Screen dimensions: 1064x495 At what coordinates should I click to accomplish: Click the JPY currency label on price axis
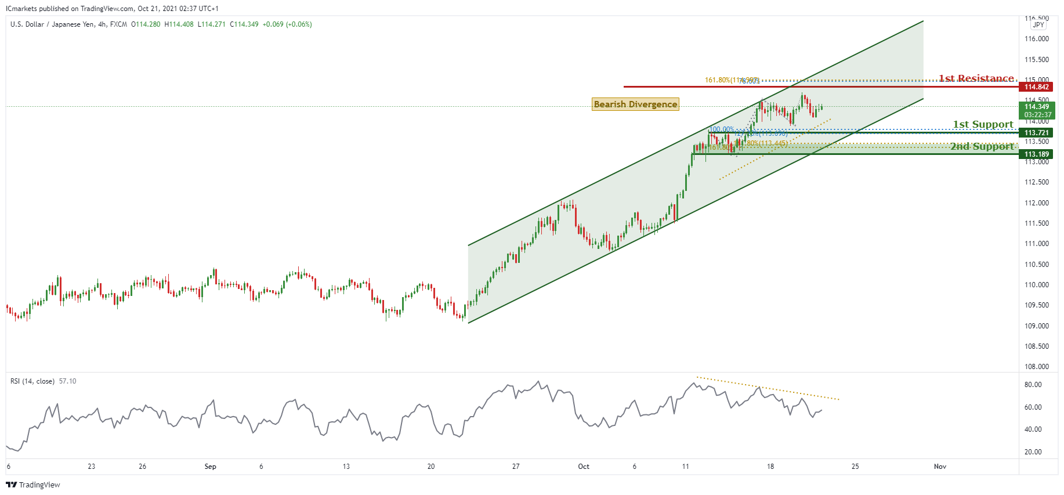click(1038, 25)
